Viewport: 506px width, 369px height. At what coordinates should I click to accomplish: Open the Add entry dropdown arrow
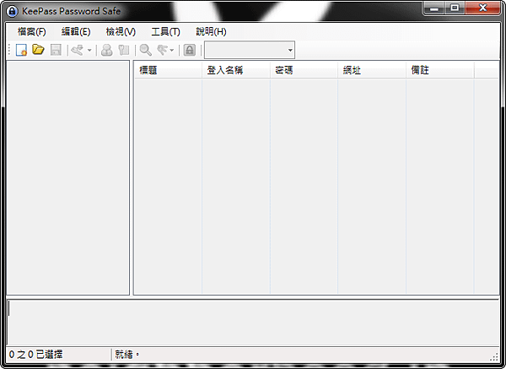click(89, 51)
